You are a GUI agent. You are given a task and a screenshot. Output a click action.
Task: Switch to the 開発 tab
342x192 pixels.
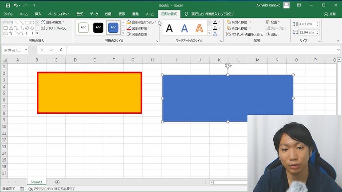pos(136,14)
